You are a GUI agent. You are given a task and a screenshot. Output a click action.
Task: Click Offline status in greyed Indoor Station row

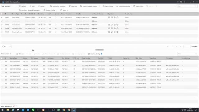[x=127, y=21]
